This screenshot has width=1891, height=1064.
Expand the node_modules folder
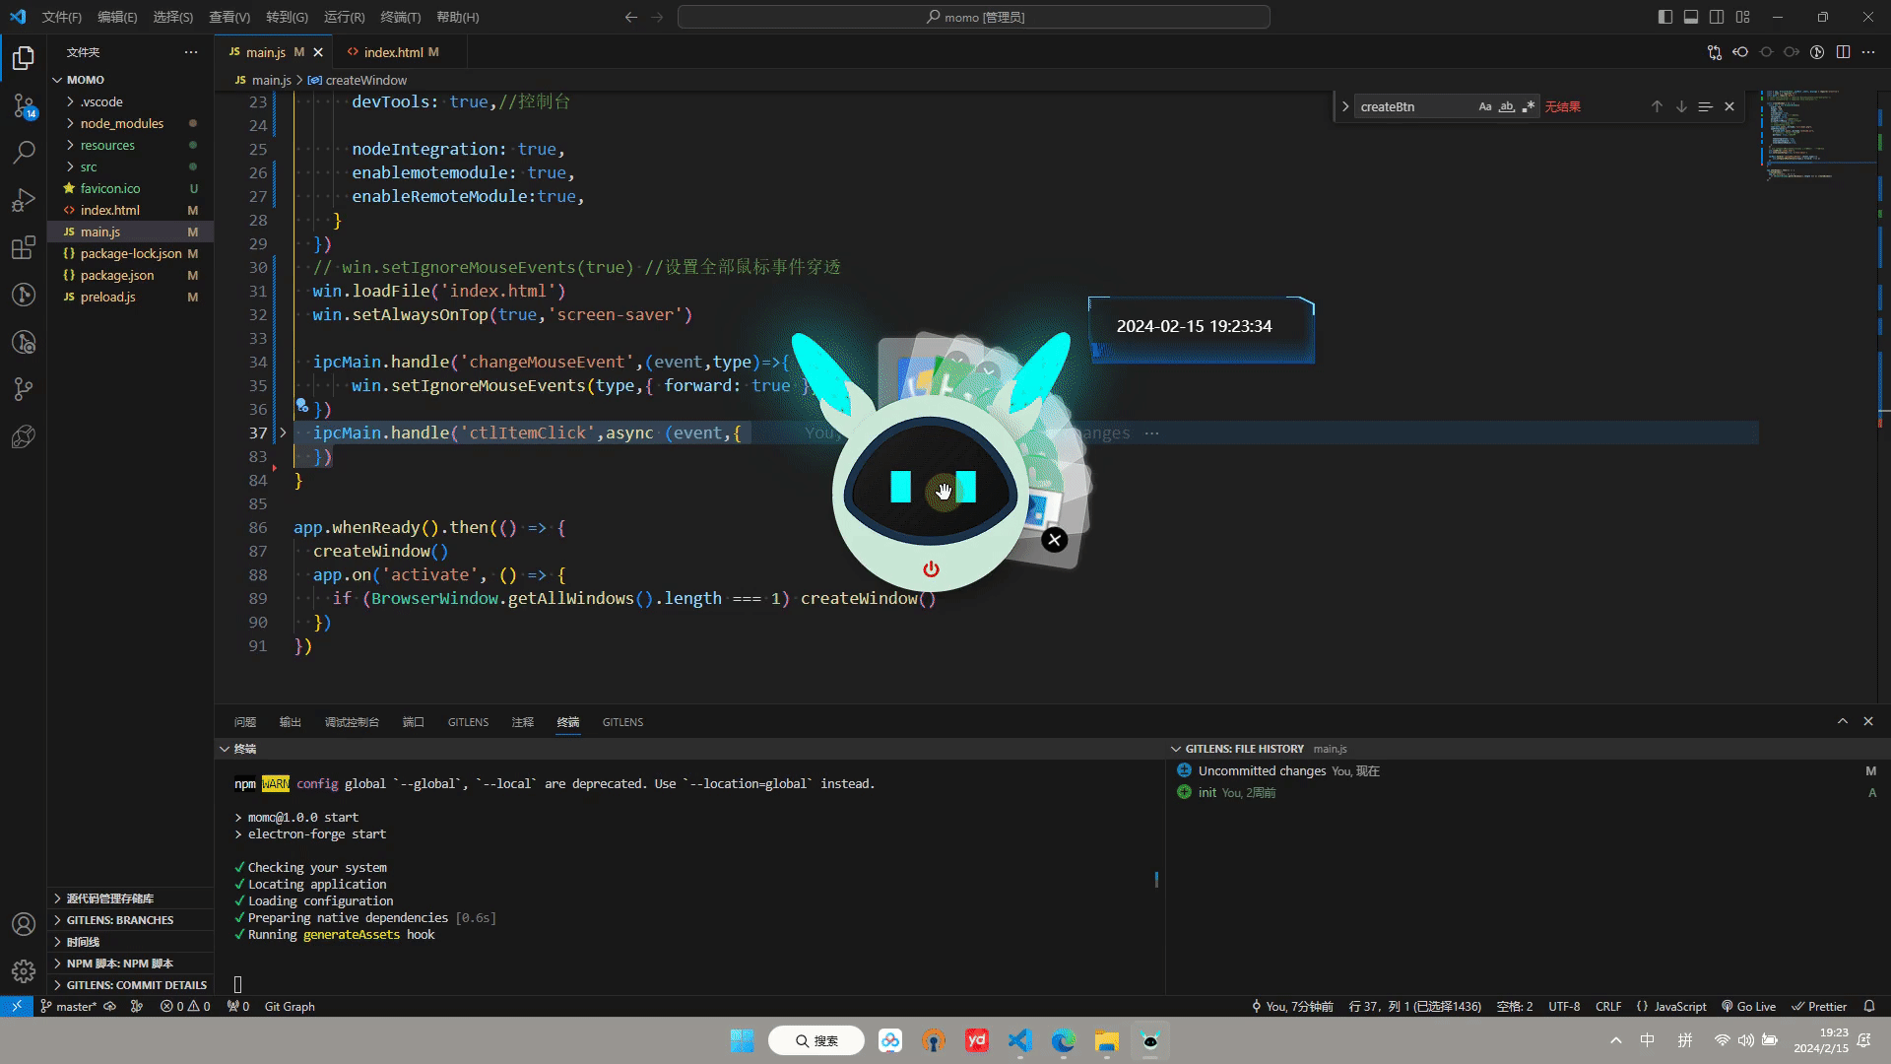point(122,123)
